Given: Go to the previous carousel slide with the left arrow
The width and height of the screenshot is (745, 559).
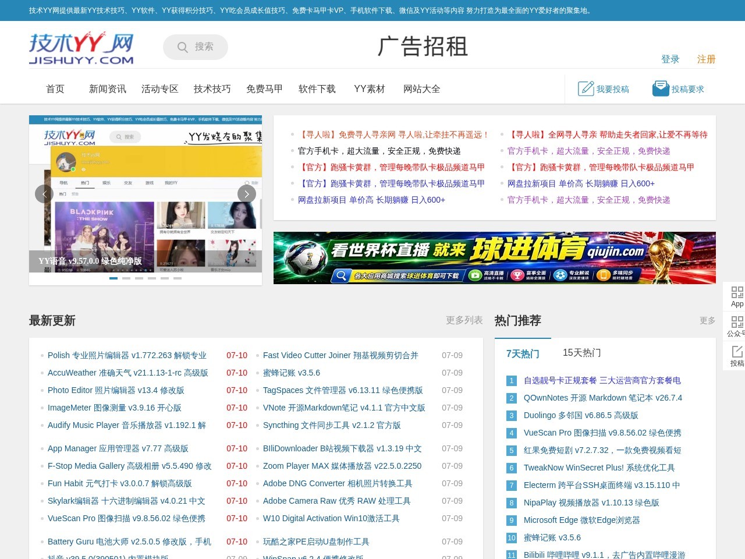Looking at the screenshot, I should (x=44, y=194).
